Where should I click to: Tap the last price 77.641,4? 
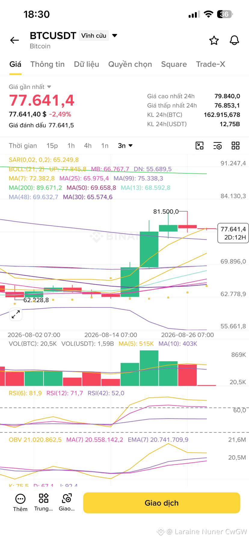pyautogui.click(x=41, y=100)
